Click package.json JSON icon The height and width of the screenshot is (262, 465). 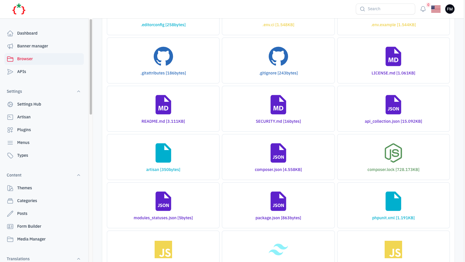278,201
